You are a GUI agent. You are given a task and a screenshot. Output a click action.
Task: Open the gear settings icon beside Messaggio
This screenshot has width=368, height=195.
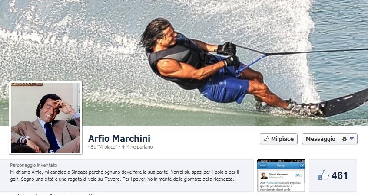click(x=344, y=139)
